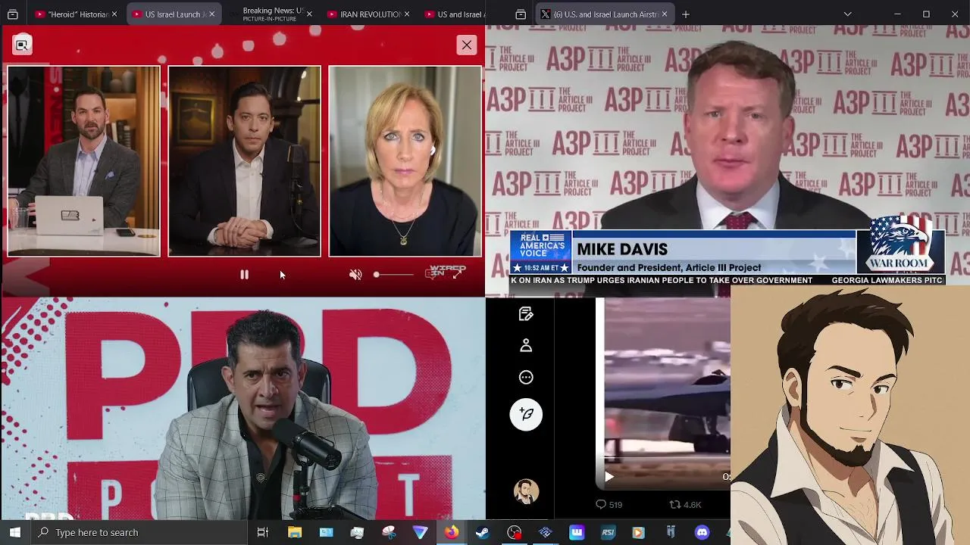Image resolution: width=970 pixels, height=545 pixels.
Task: Open the orange media player taskbar icon
Action: (x=639, y=532)
